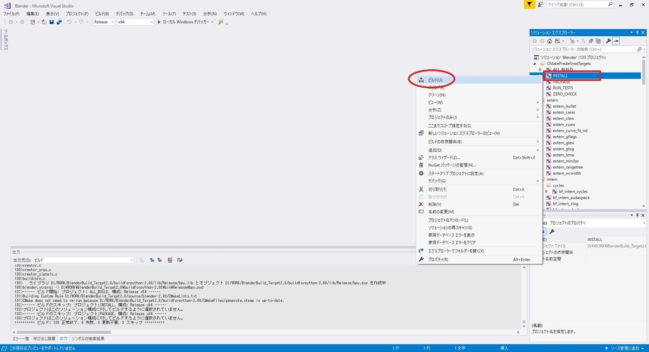Select the extern_glew project

tap(562, 142)
